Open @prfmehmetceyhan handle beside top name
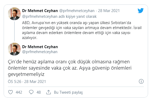 click(77, 11)
